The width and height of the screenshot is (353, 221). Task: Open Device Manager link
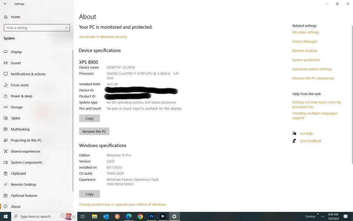304,42
